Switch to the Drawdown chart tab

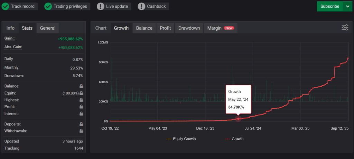(x=189, y=28)
